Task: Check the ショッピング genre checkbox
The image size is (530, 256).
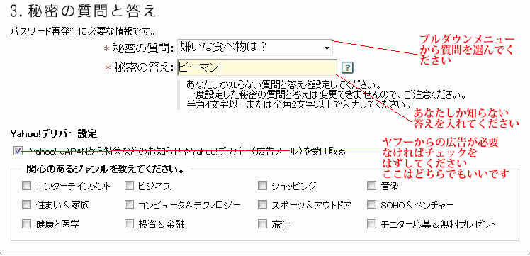Action: click(262, 185)
